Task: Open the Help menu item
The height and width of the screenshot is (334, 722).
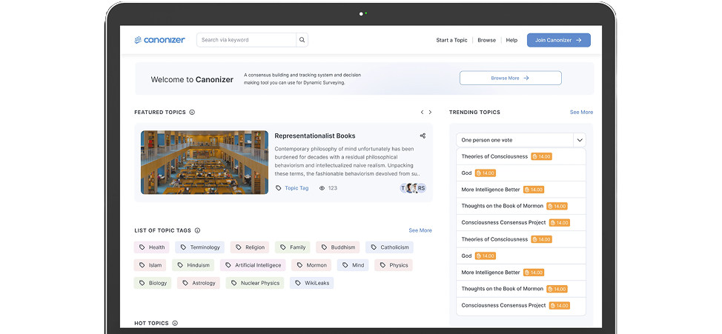Action: 511,40
